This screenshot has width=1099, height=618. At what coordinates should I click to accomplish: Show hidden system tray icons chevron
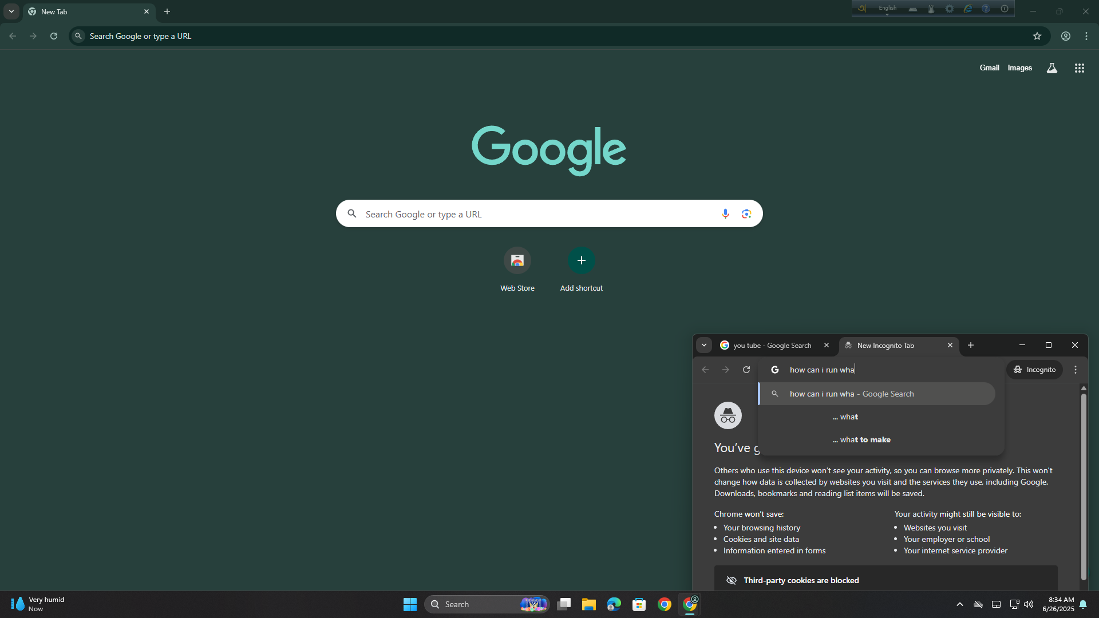coord(960,604)
